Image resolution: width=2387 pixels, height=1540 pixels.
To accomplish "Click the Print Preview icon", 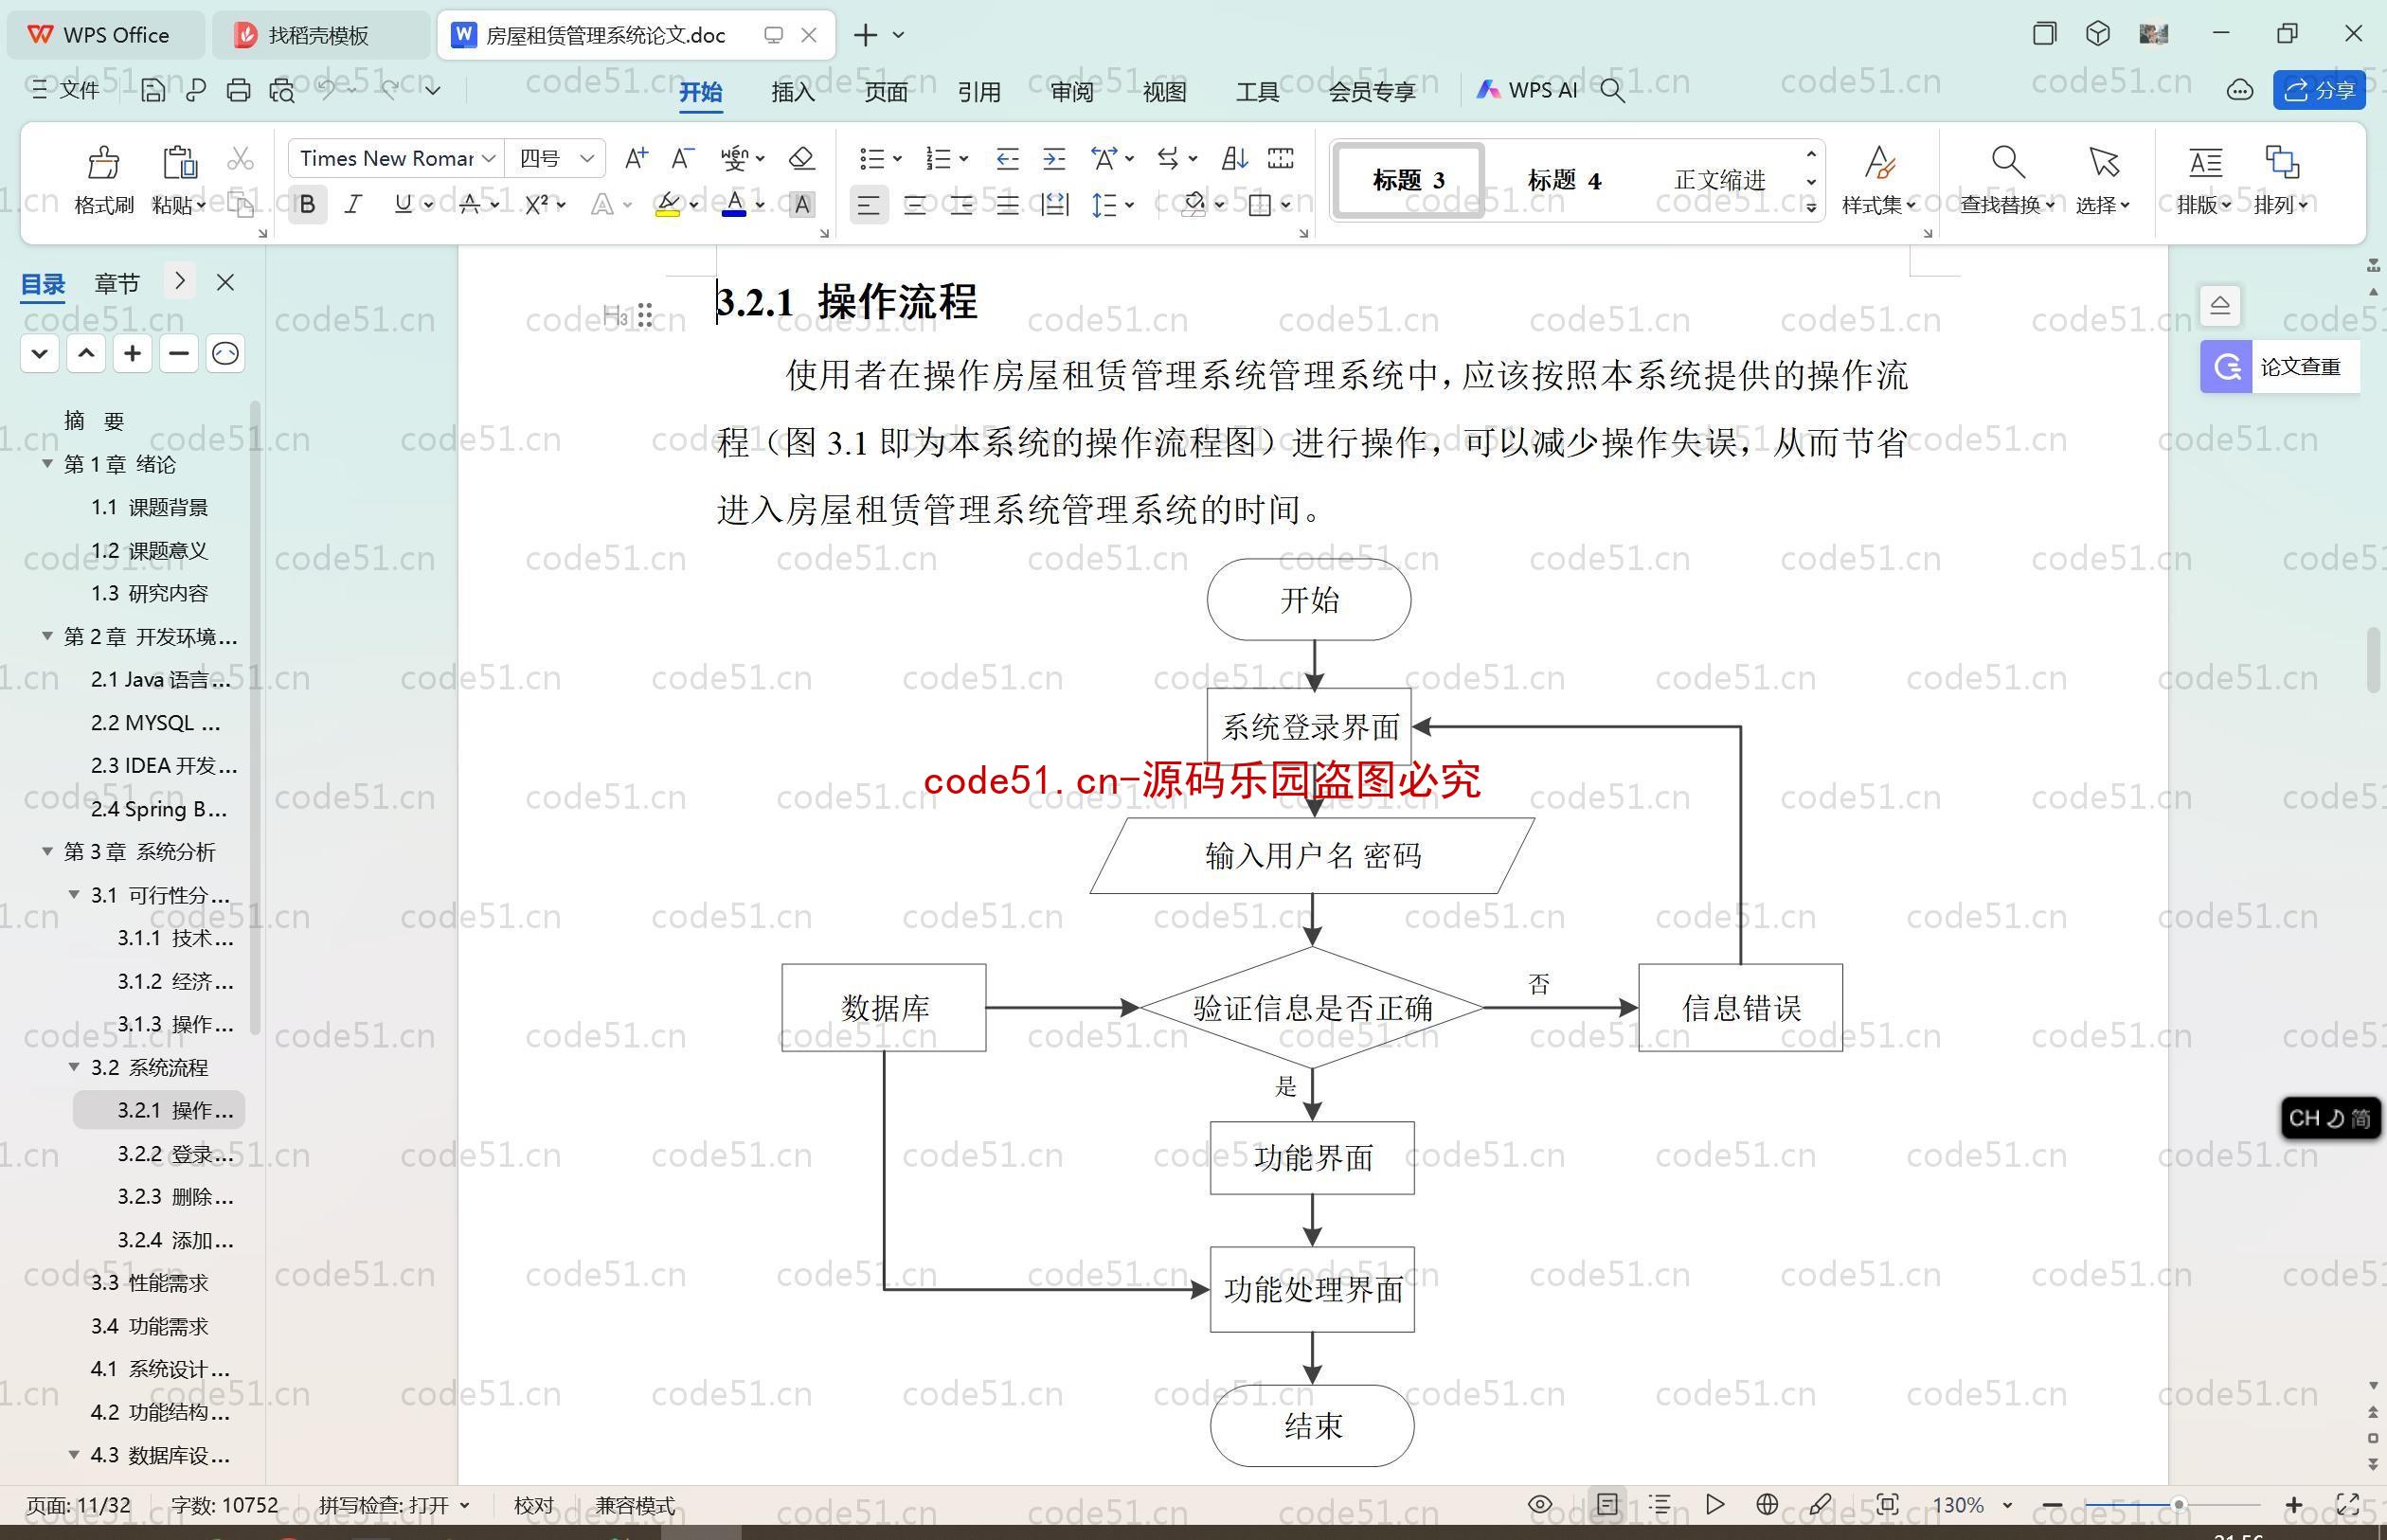I will 282,90.
